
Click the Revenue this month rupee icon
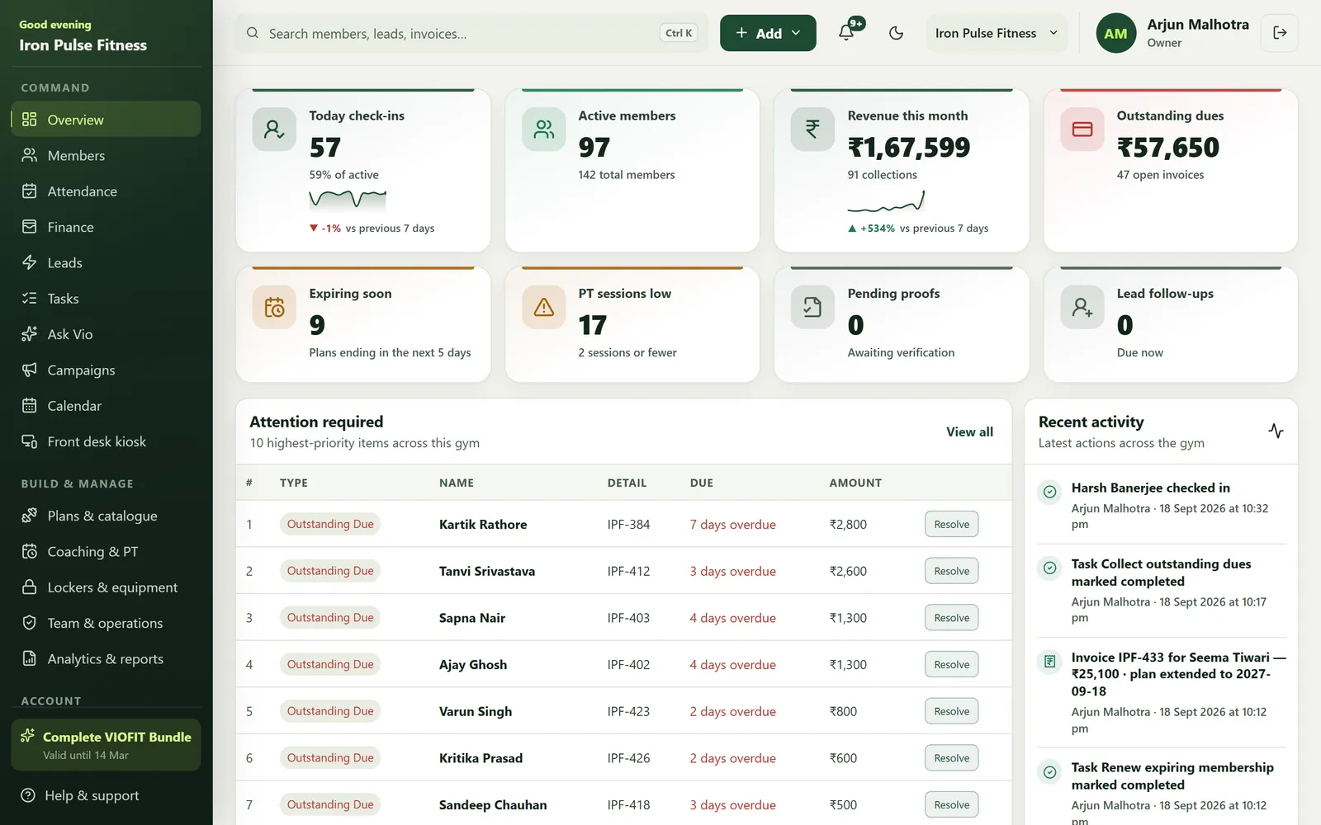(812, 130)
